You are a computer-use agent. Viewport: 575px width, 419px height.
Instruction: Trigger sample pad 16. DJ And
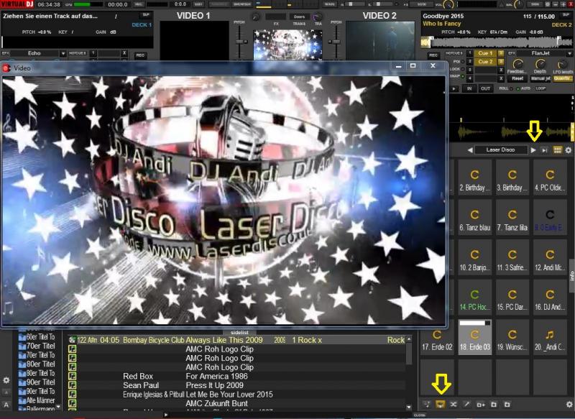click(x=550, y=298)
